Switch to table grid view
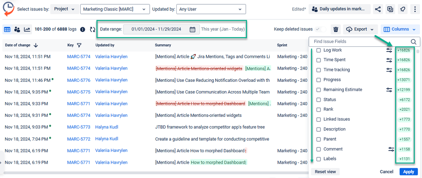The width and height of the screenshot is (422, 178). click(x=7, y=29)
